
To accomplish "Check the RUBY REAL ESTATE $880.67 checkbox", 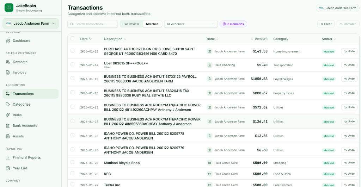I will click(x=73, y=93).
